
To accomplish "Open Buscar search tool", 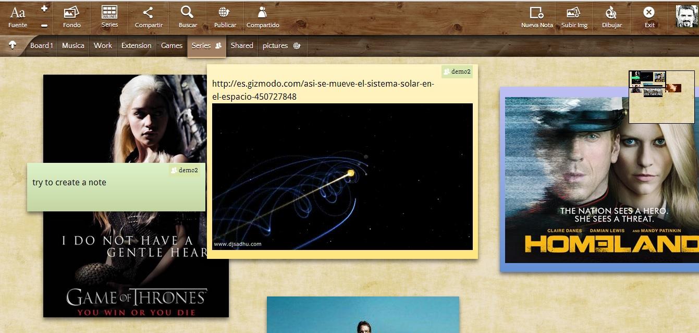I will [x=188, y=17].
